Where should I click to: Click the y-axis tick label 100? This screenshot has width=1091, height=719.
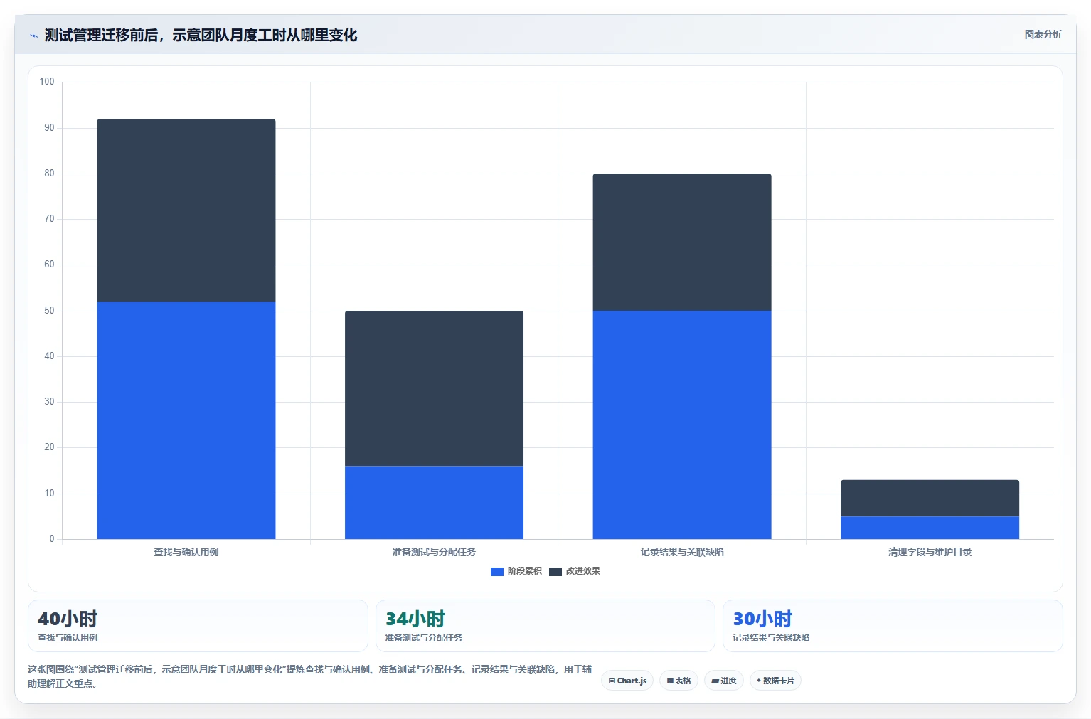click(x=47, y=82)
